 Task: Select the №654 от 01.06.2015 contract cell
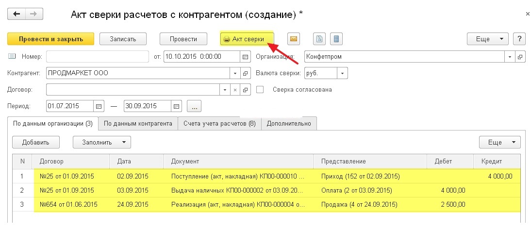point(71,205)
